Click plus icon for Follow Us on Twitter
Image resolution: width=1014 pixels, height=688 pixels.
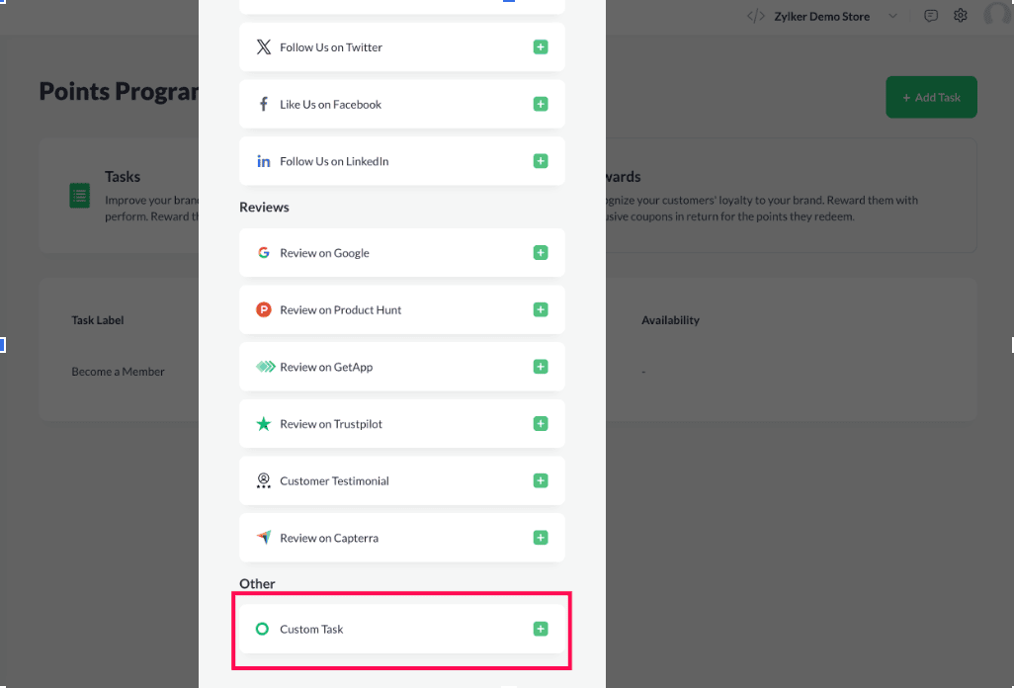[541, 47]
